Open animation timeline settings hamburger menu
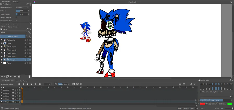 point(184,84)
